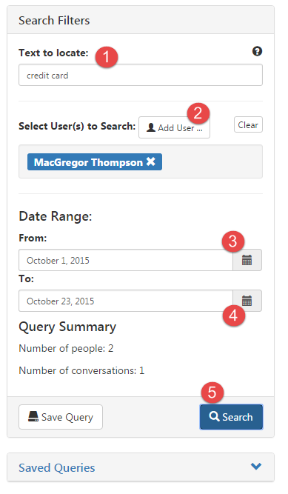Clear all selected users
This screenshot has height=494, width=288.
click(x=248, y=124)
